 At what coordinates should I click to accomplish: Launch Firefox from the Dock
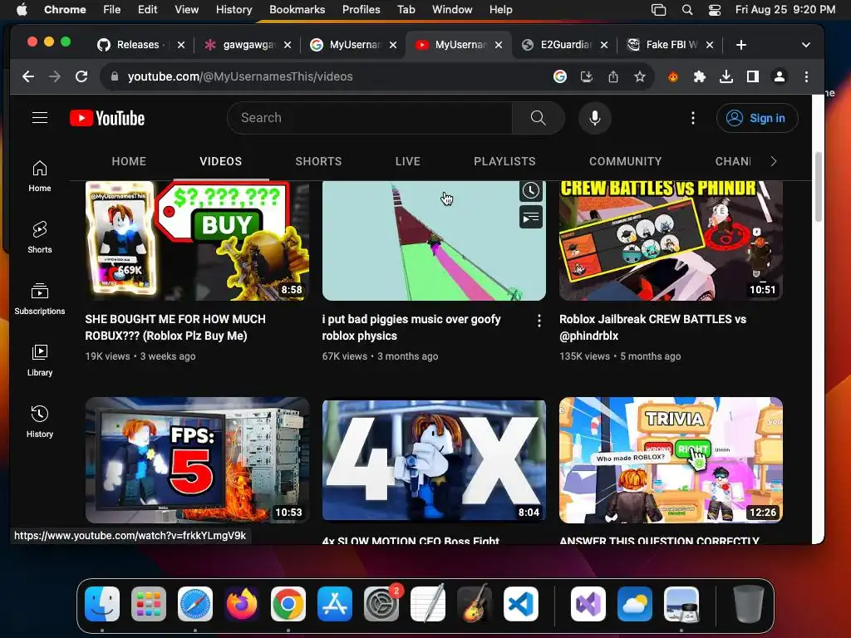(x=242, y=603)
